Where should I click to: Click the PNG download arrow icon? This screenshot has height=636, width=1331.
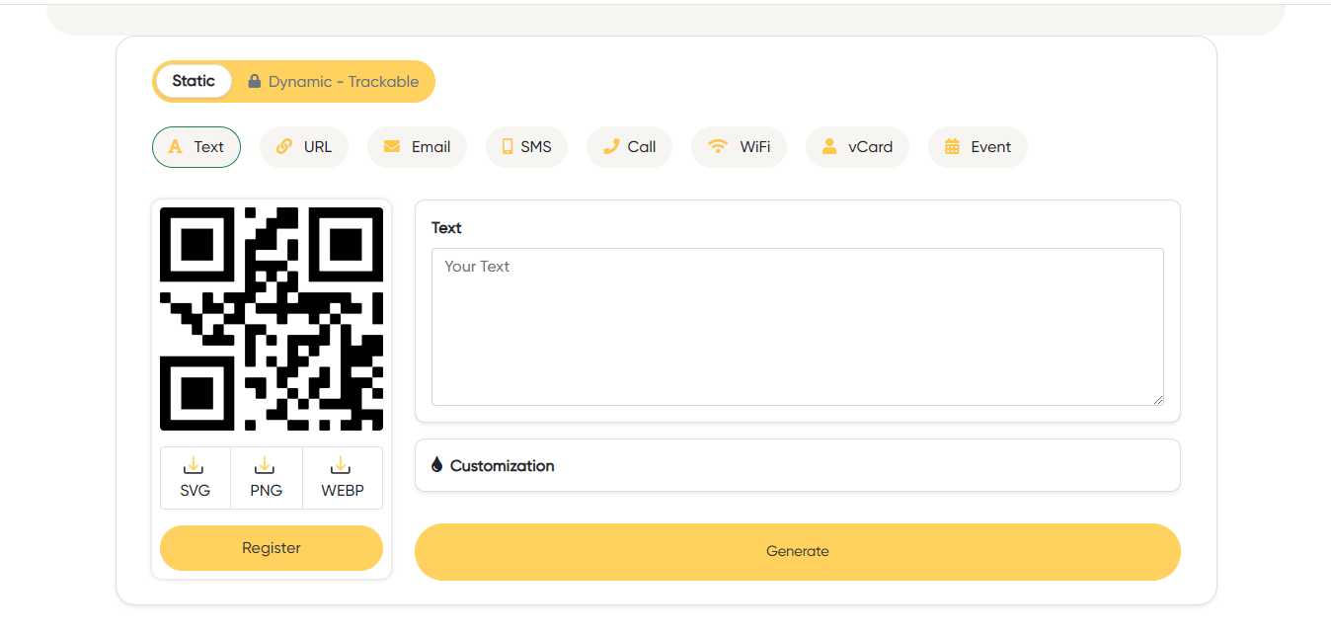266,465
